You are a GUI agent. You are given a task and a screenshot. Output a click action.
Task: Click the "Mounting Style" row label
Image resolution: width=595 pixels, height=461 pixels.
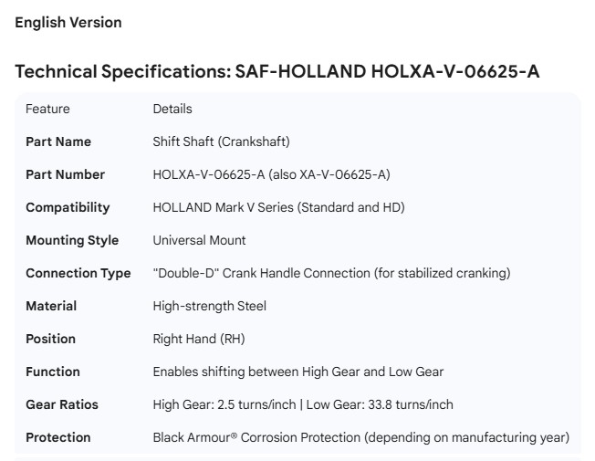tap(72, 240)
